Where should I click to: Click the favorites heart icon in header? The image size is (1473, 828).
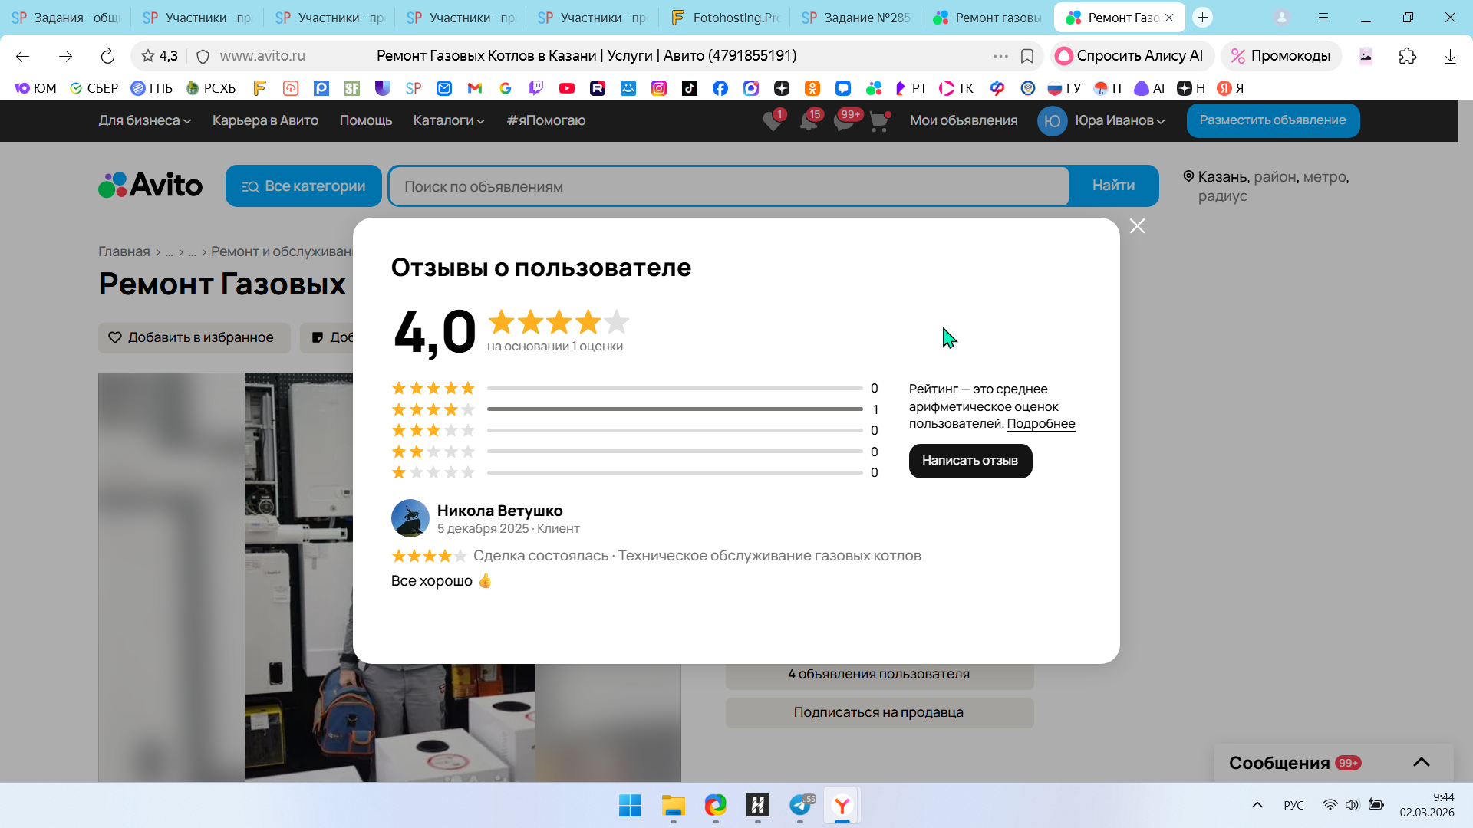pyautogui.click(x=773, y=121)
